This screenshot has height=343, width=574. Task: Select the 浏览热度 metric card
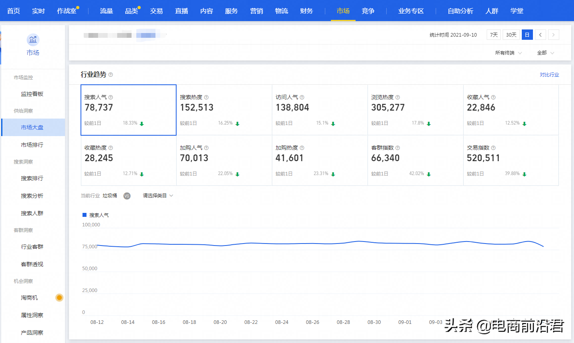[415, 110]
